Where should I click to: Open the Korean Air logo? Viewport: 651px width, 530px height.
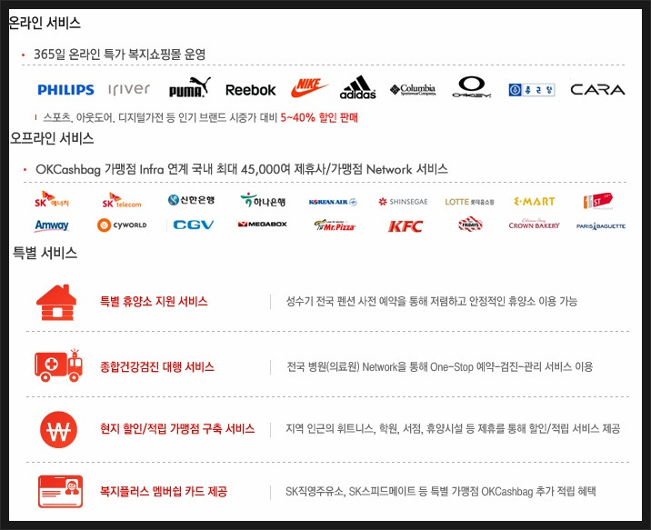coord(333,202)
